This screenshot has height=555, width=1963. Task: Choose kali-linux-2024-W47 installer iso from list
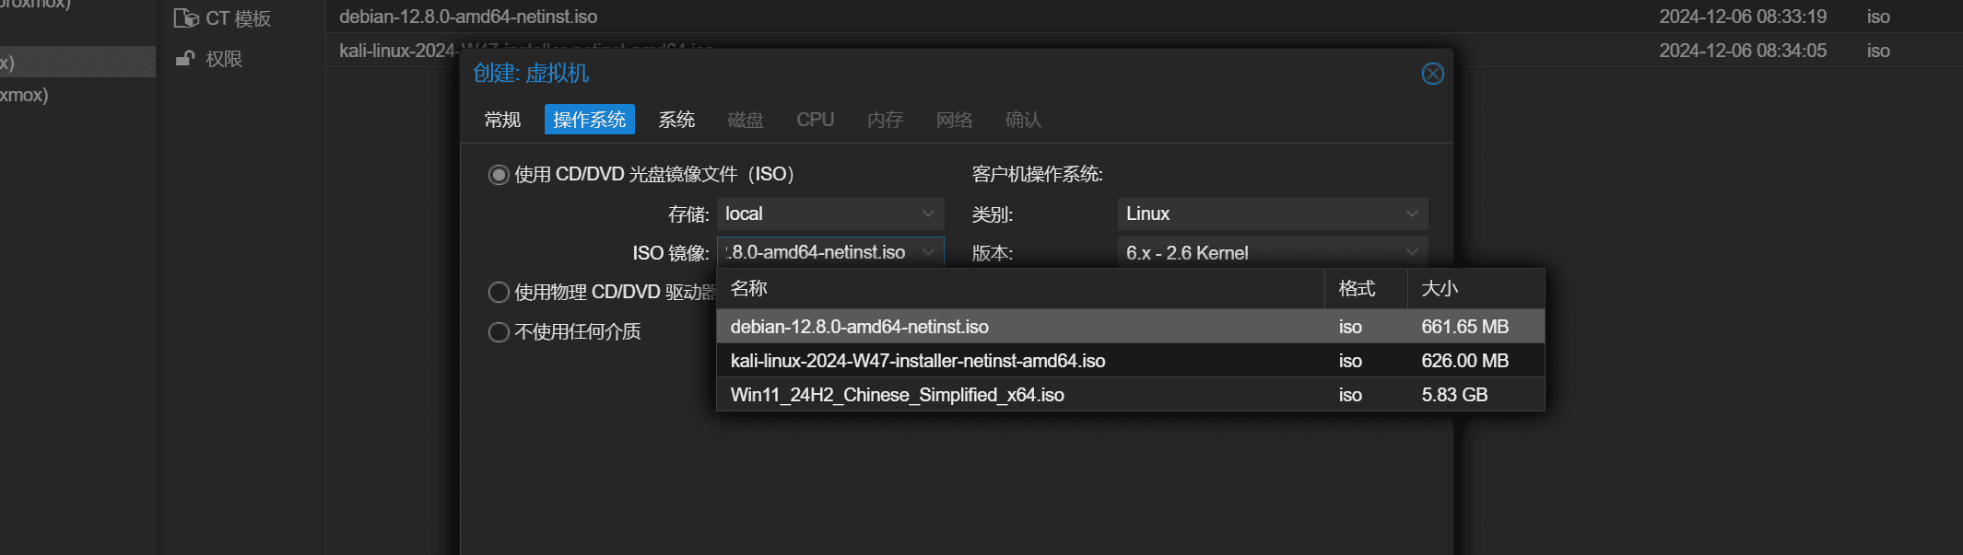(1131, 361)
